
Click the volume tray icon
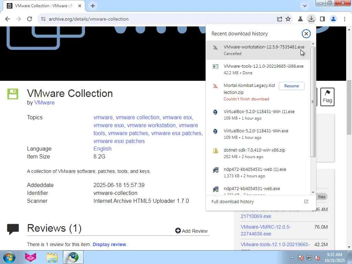(317, 257)
